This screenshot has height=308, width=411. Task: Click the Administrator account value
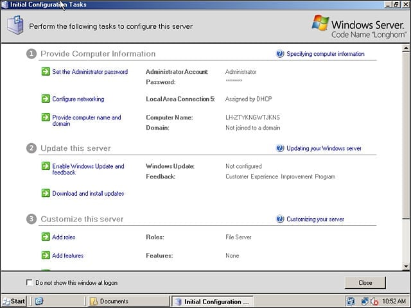click(241, 72)
